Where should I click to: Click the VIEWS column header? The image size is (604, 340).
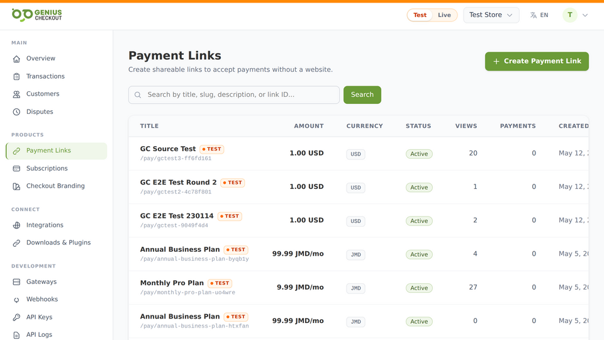click(x=466, y=126)
